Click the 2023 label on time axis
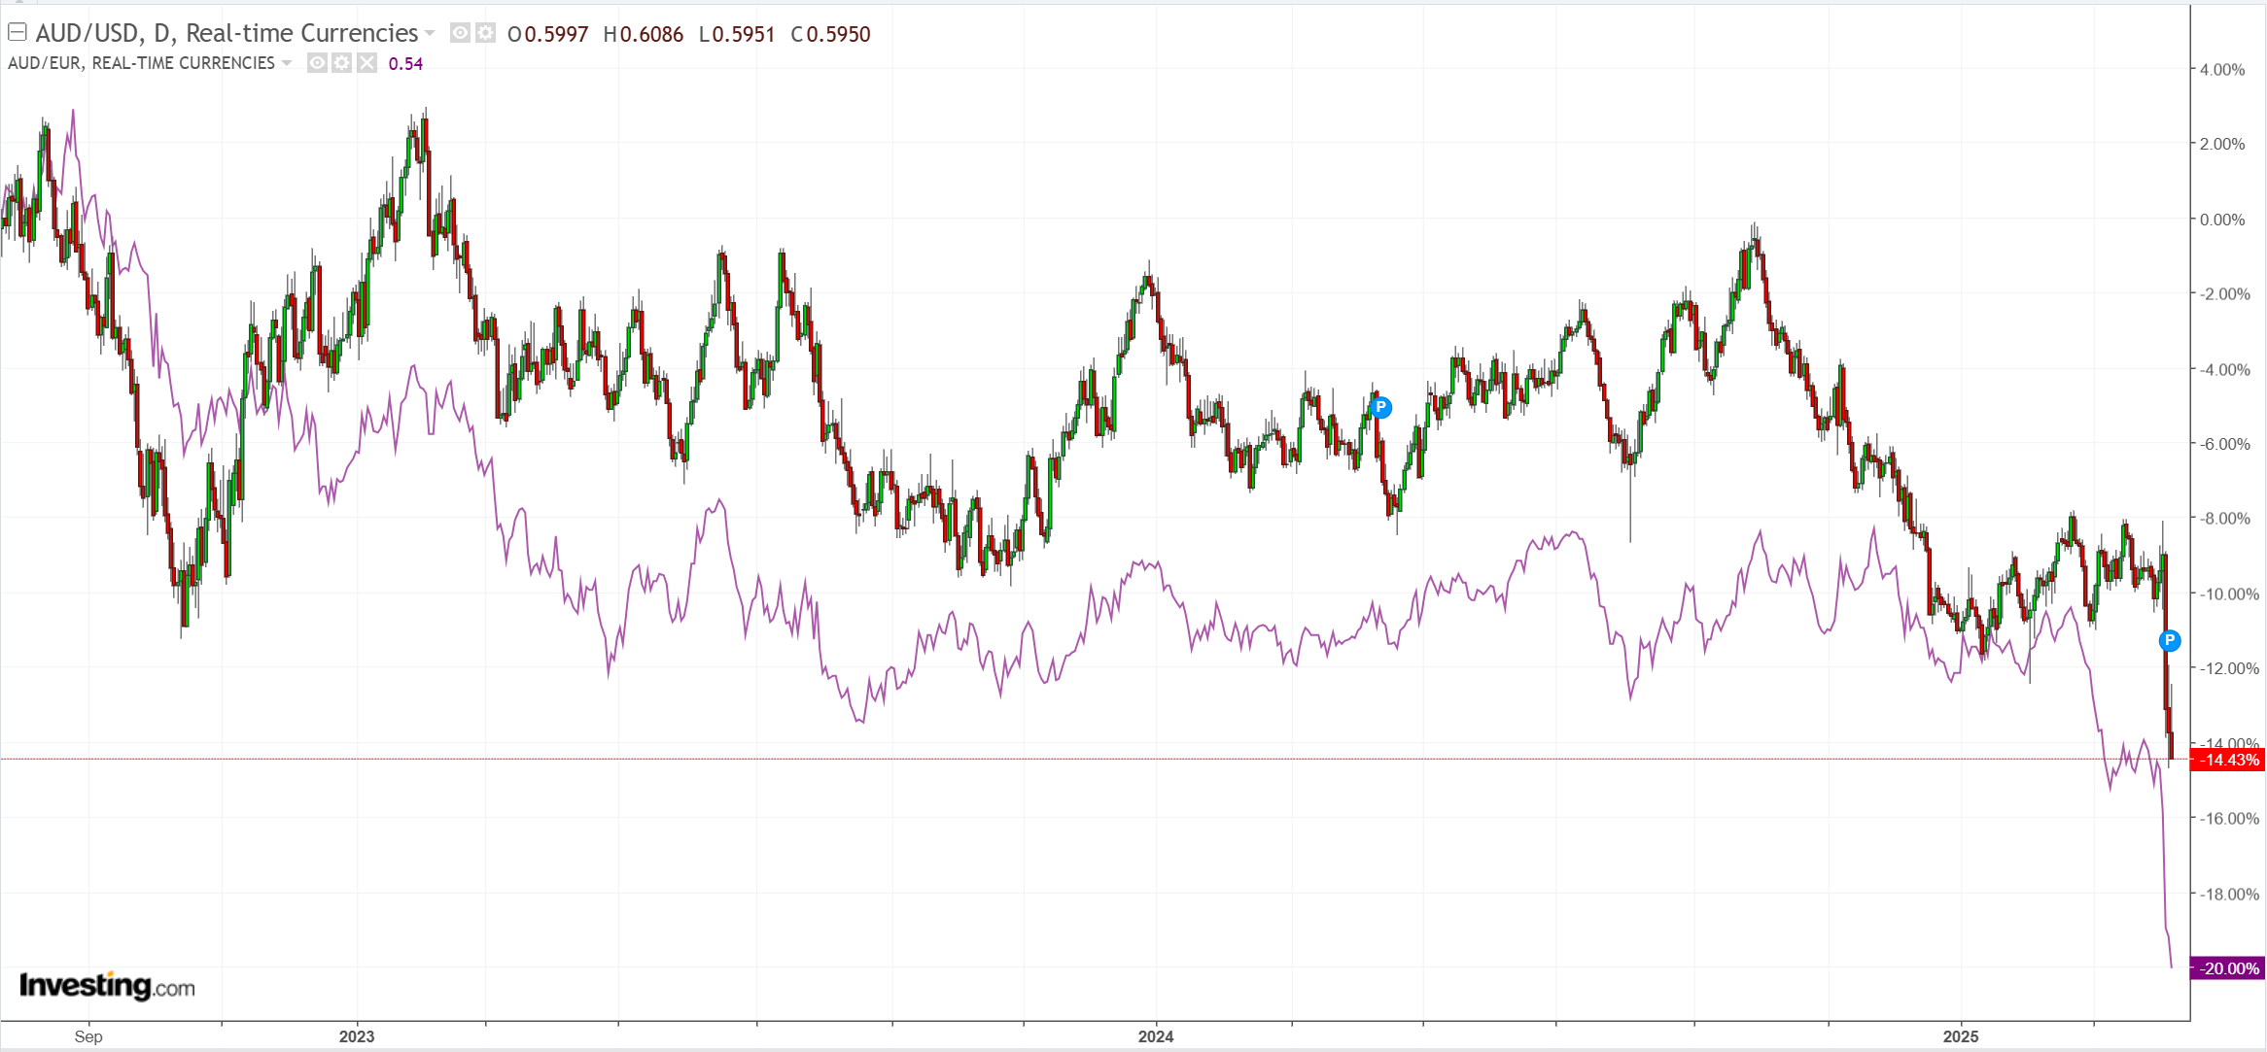 357,1036
